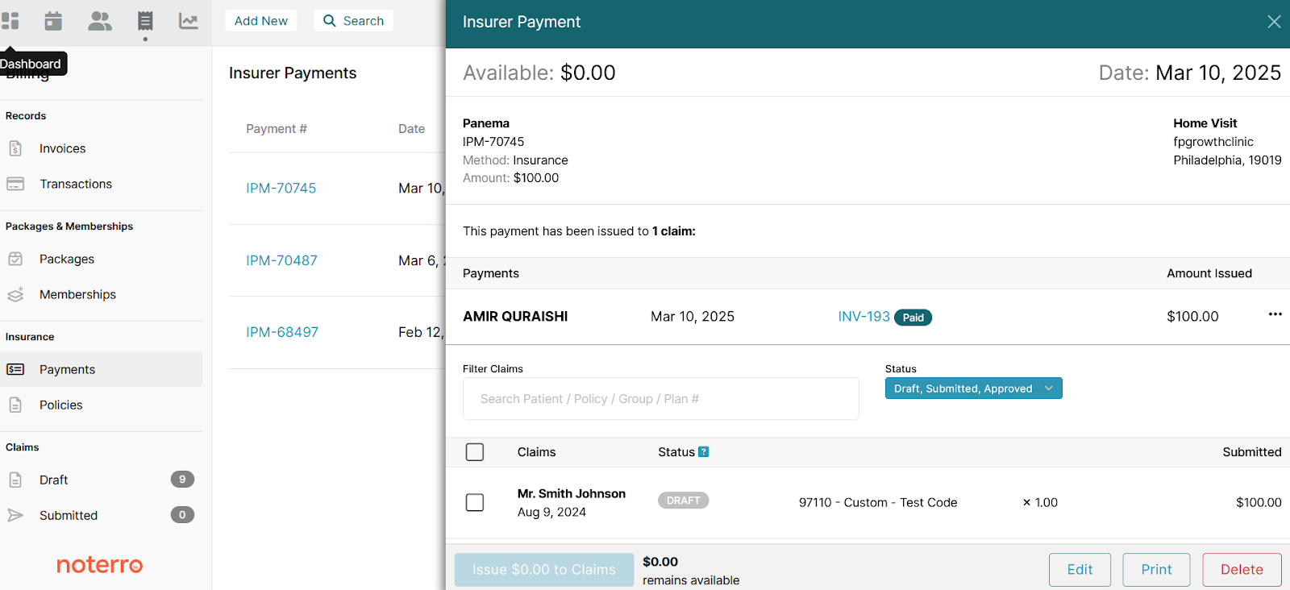Check the Mr. Smith Johnson claim checkbox
This screenshot has width=1290, height=590.
pyautogui.click(x=475, y=502)
